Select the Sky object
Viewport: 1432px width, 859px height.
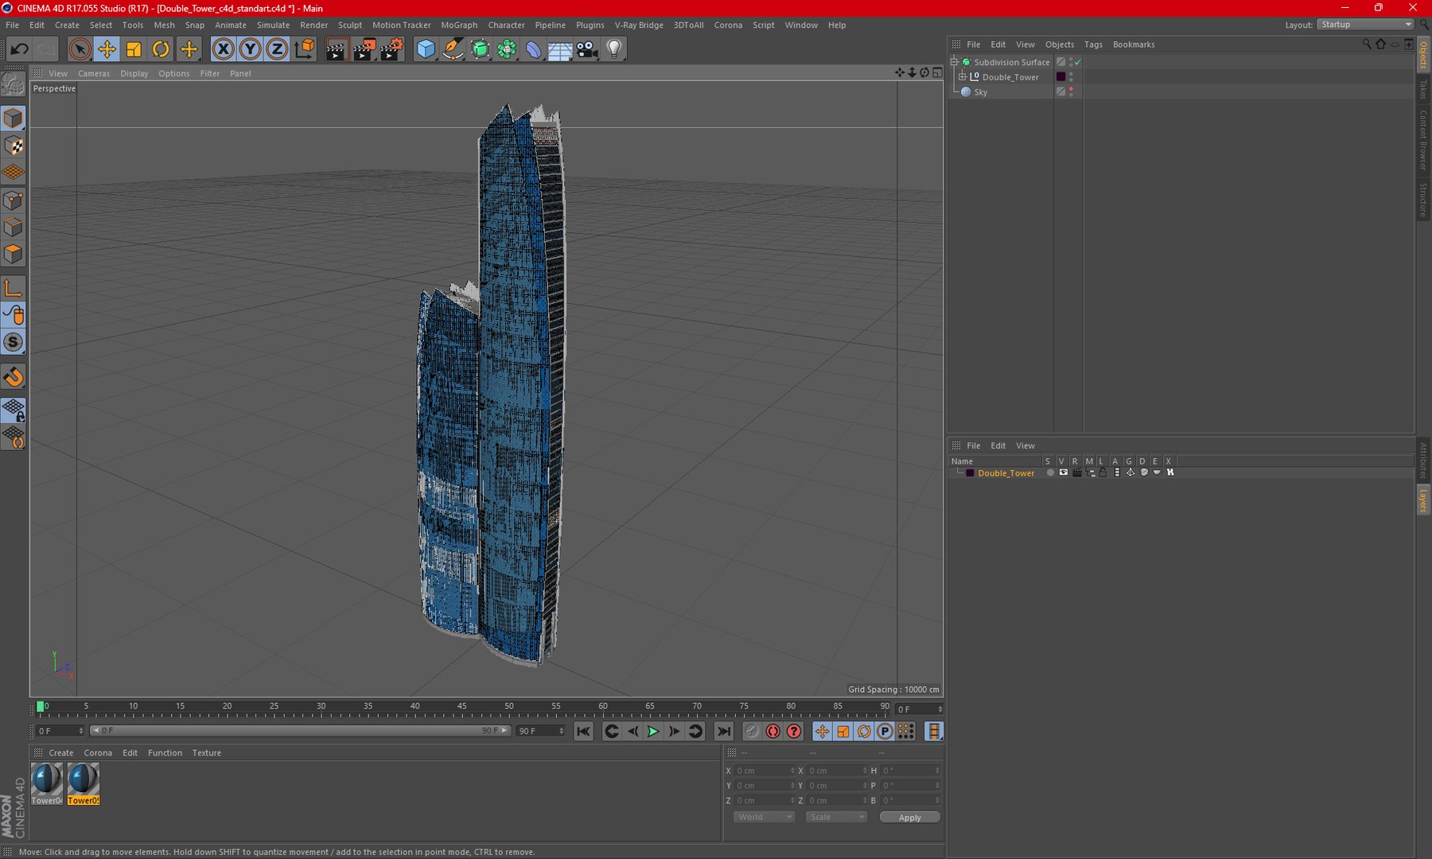point(980,92)
